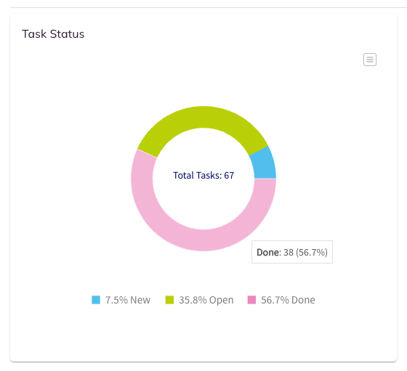The image size is (407, 371).
Task: Click the word 'Total' in center text
Action: click(183, 176)
